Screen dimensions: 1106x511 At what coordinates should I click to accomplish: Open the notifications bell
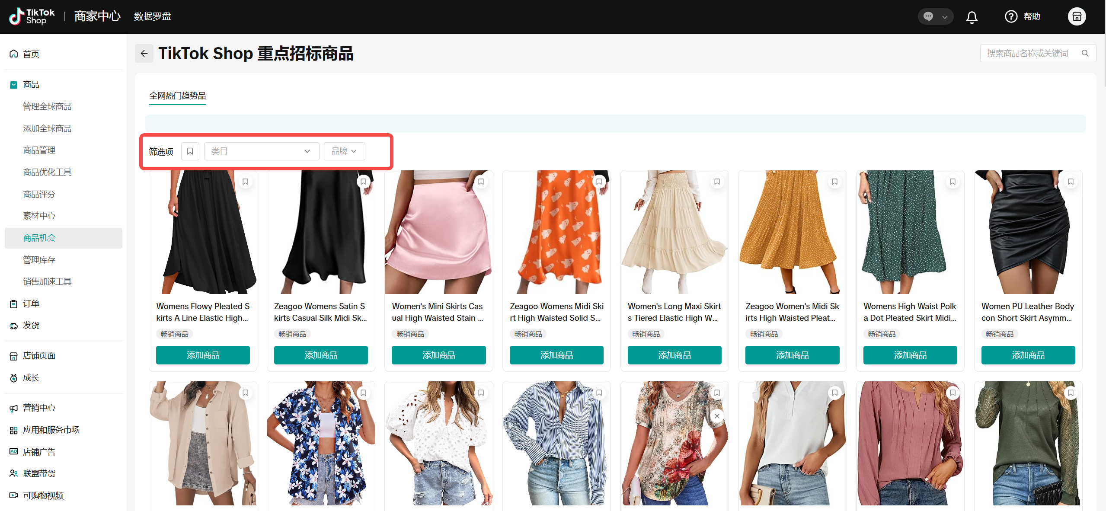coord(972,17)
